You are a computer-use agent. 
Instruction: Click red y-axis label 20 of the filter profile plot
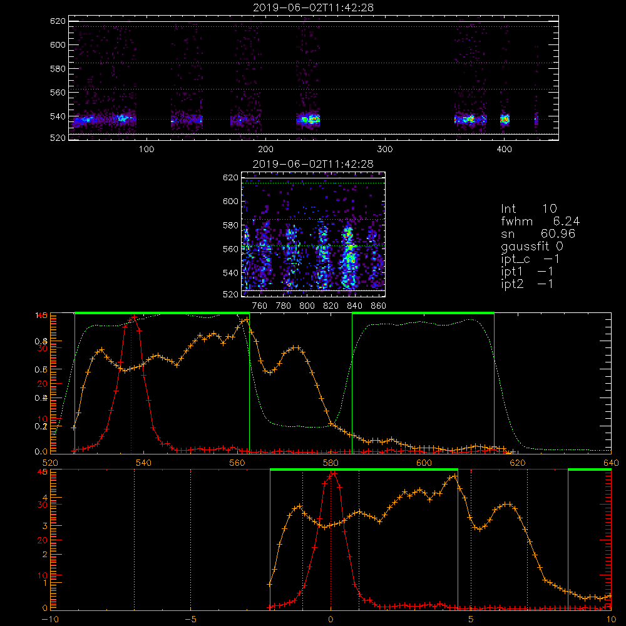point(43,384)
